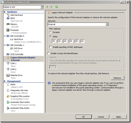
Task: Click the SCSI Controller icon
Action: [8, 54]
